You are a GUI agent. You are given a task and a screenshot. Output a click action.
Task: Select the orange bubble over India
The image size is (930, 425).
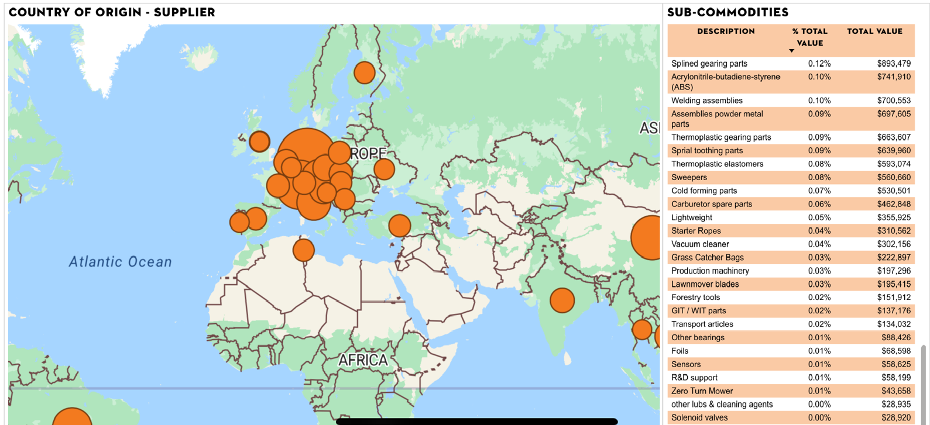click(x=562, y=300)
